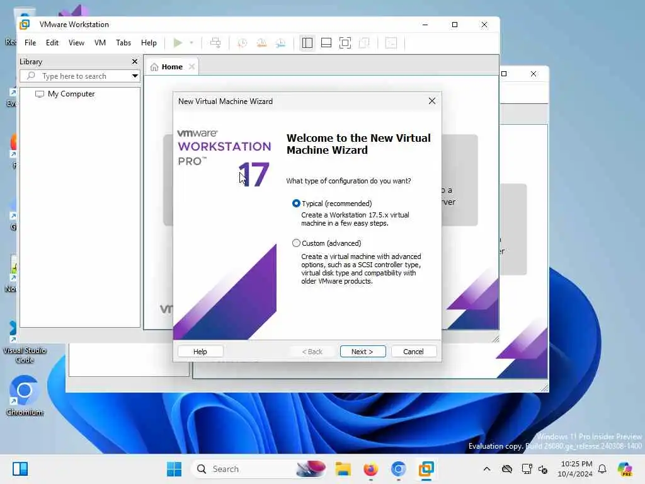Click the console view toolbar icon
The height and width of the screenshot is (484, 645).
coord(391,43)
